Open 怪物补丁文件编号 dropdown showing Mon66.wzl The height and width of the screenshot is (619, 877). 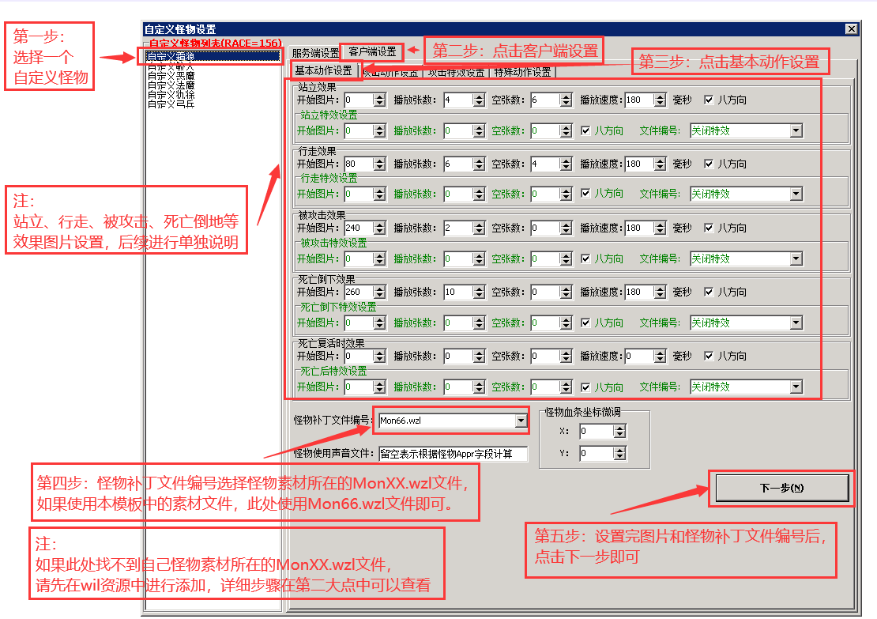tap(521, 421)
